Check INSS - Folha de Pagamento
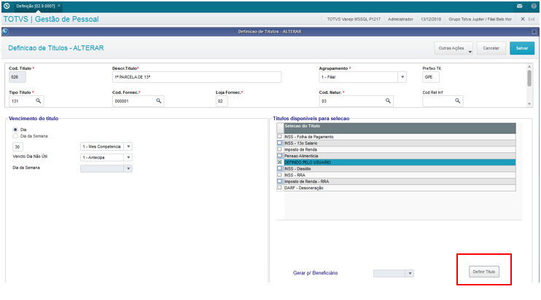 [x=279, y=136]
